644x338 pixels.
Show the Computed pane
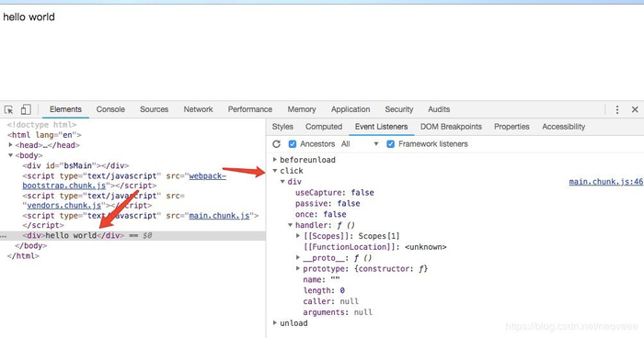pos(324,127)
